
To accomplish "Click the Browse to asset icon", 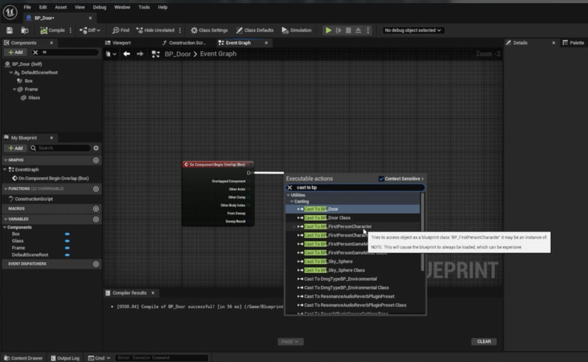I will click(x=24, y=30).
